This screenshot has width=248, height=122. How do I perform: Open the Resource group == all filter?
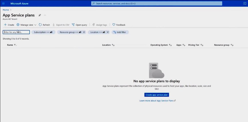[x=70, y=32]
